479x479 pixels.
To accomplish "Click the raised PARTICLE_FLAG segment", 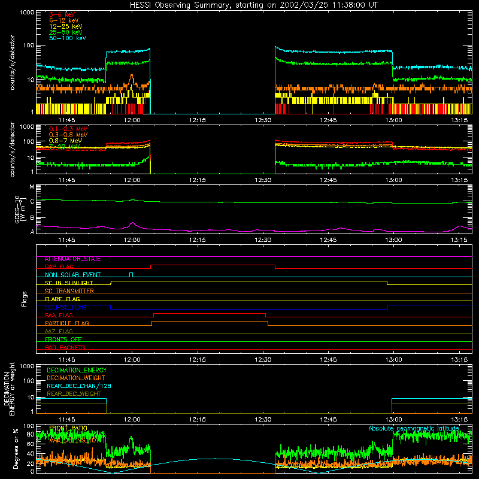I will (210, 322).
